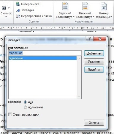Enable the Скрытые закладки checkbox
The width and height of the screenshot is (114, 134).
[10, 114]
